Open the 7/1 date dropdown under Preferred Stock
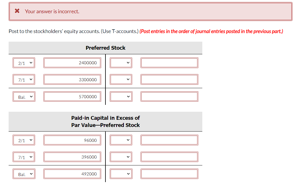The height and width of the screenshot is (191, 300). pos(24,79)
